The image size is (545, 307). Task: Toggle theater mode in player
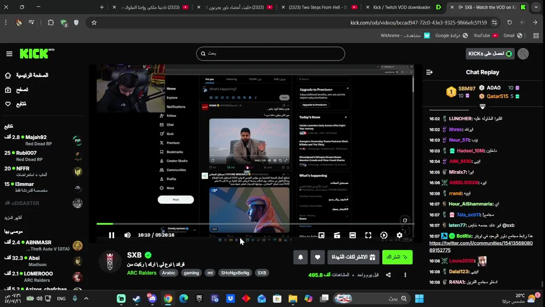click(353, 235)
